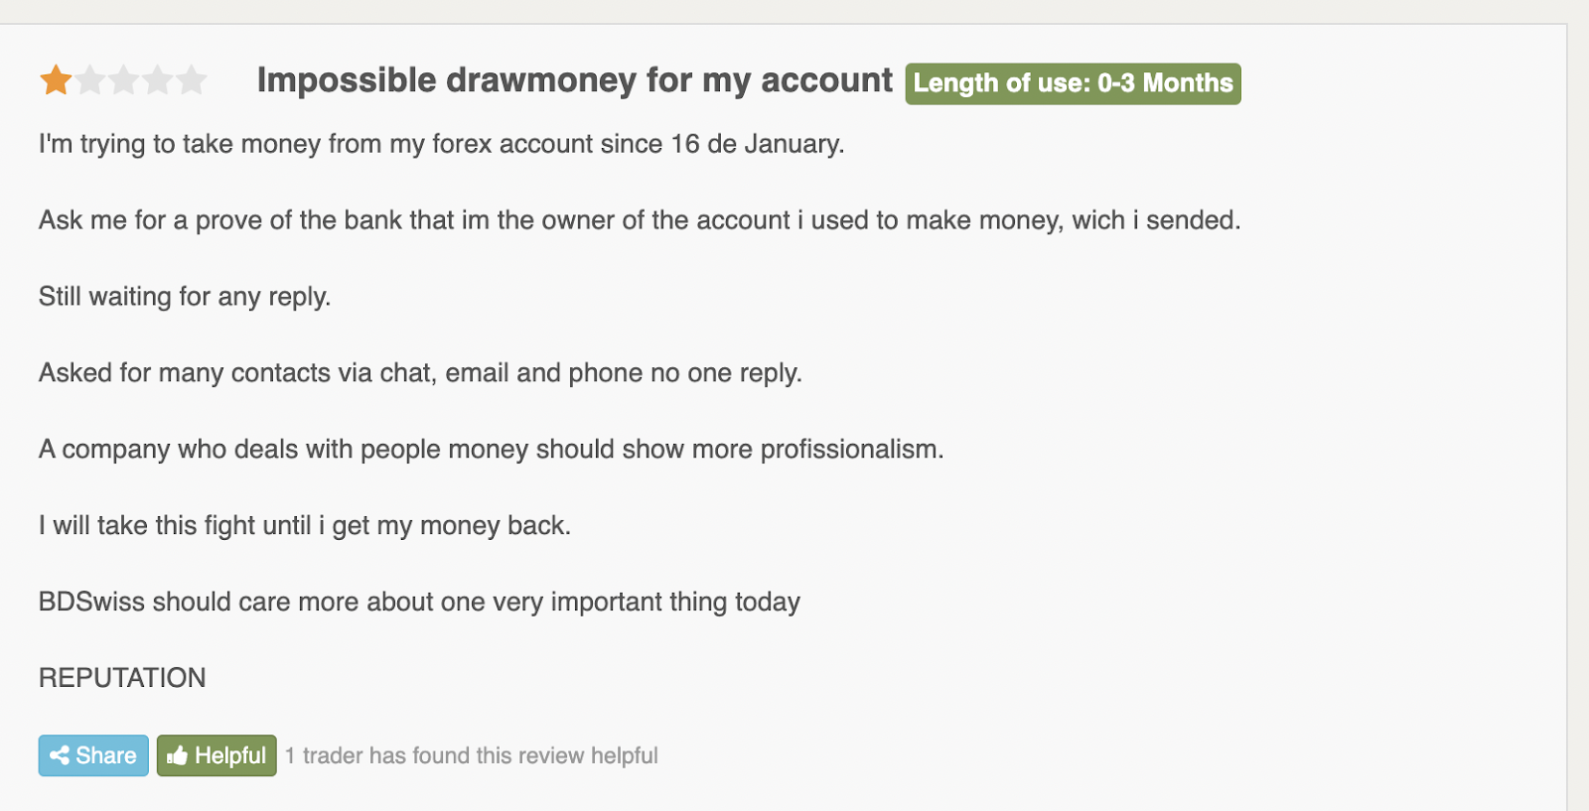Viewport: 1589px width, 811px height.
Task: Click the word REPUTATION in the review
Action: tap(122, 678)
